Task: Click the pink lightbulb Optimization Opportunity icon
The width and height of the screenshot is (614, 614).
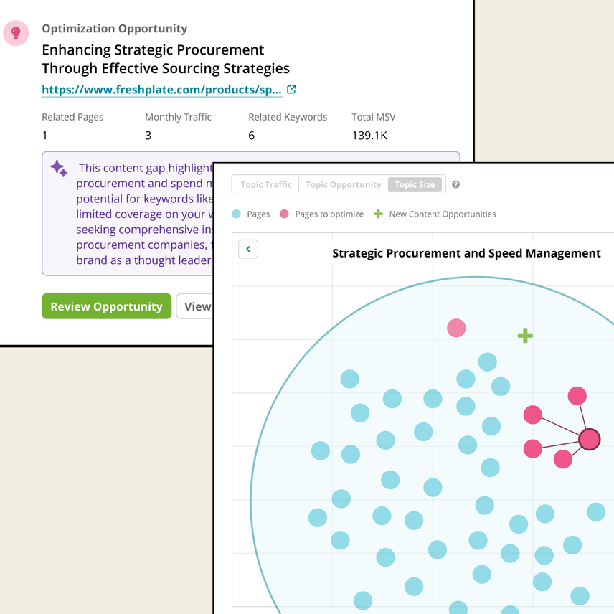Action: pyautogui.click(x=16, y=33)
